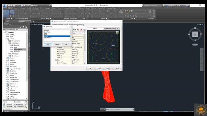
Task: Click the command line customize wrench icon
Action: (104, 110)
